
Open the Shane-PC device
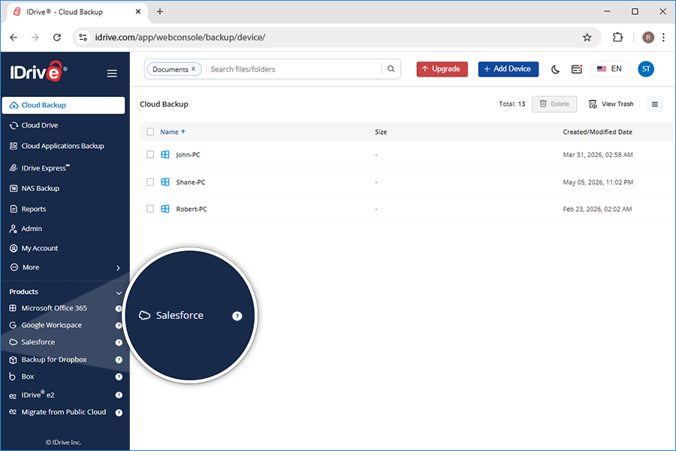pyautogui.click(x=191, y=182)
